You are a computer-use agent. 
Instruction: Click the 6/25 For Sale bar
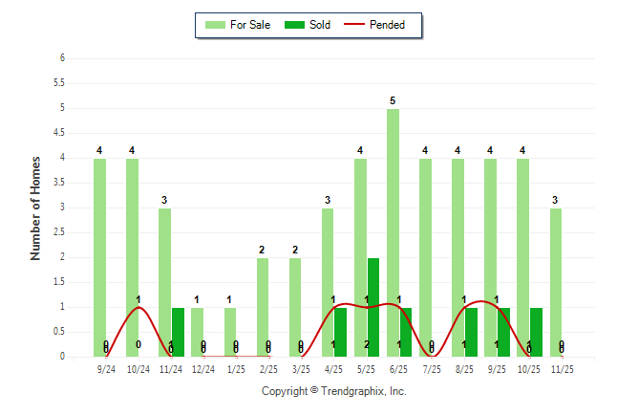click(393, 232)
